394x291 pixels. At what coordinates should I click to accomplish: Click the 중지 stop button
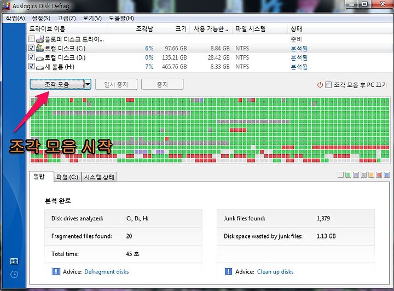(x=163, y=84)
